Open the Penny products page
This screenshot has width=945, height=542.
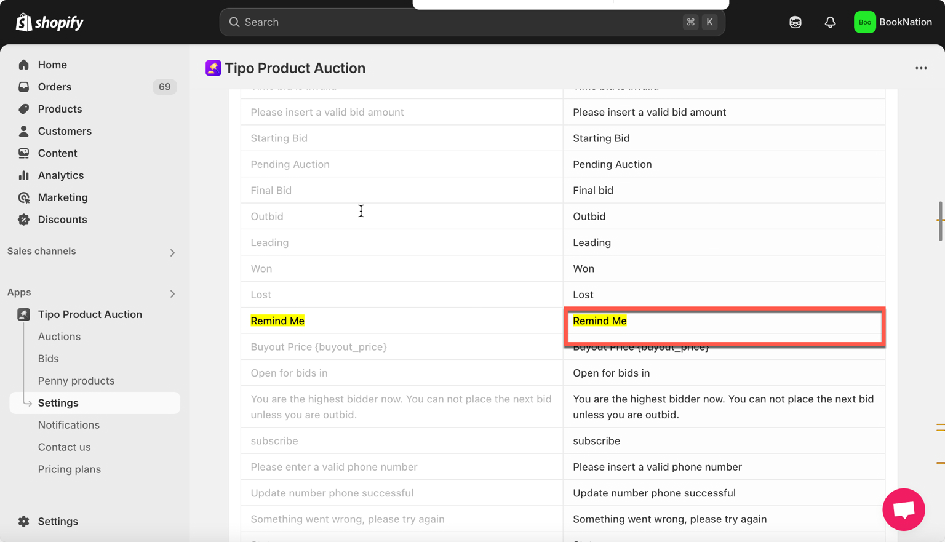76,381
